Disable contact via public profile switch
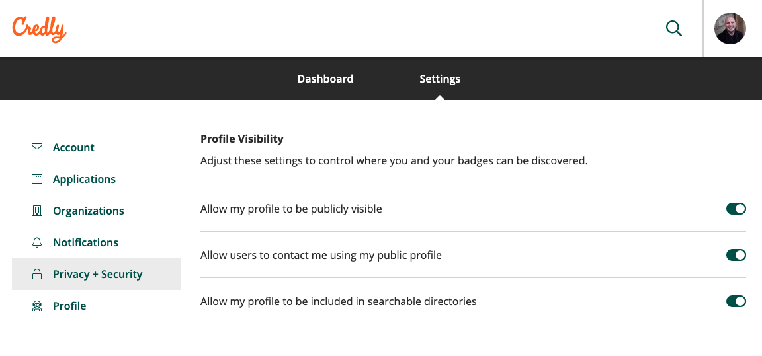Viewport: 762px width, 356px height. 736,255
